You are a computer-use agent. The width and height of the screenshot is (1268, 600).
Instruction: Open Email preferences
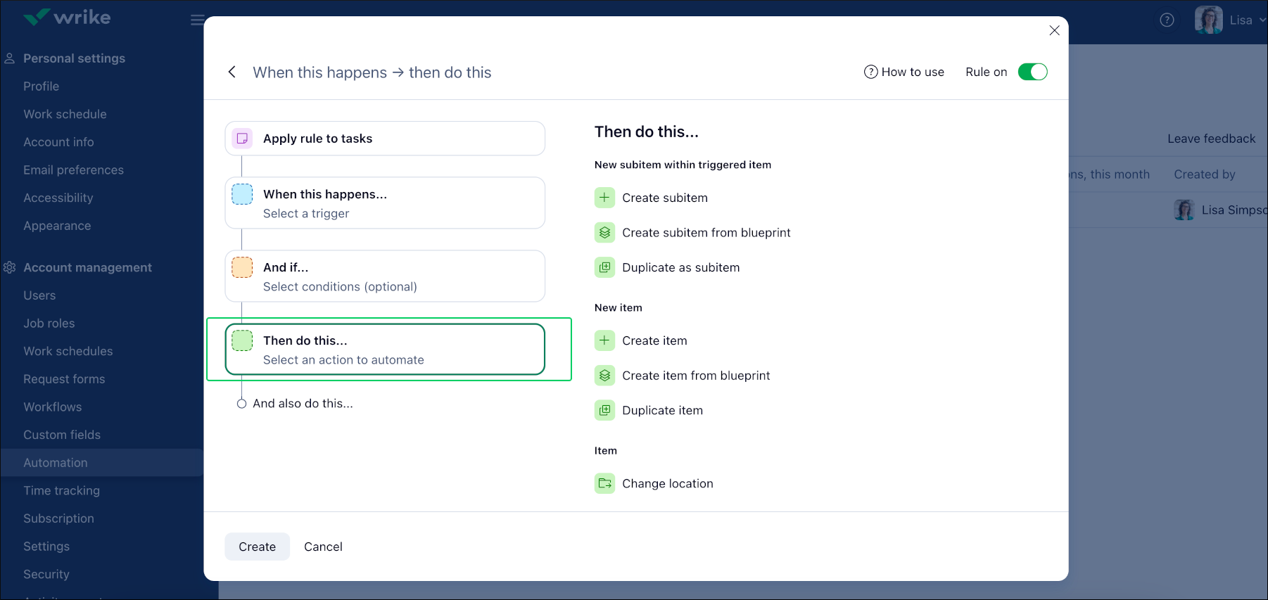[73, 170]
